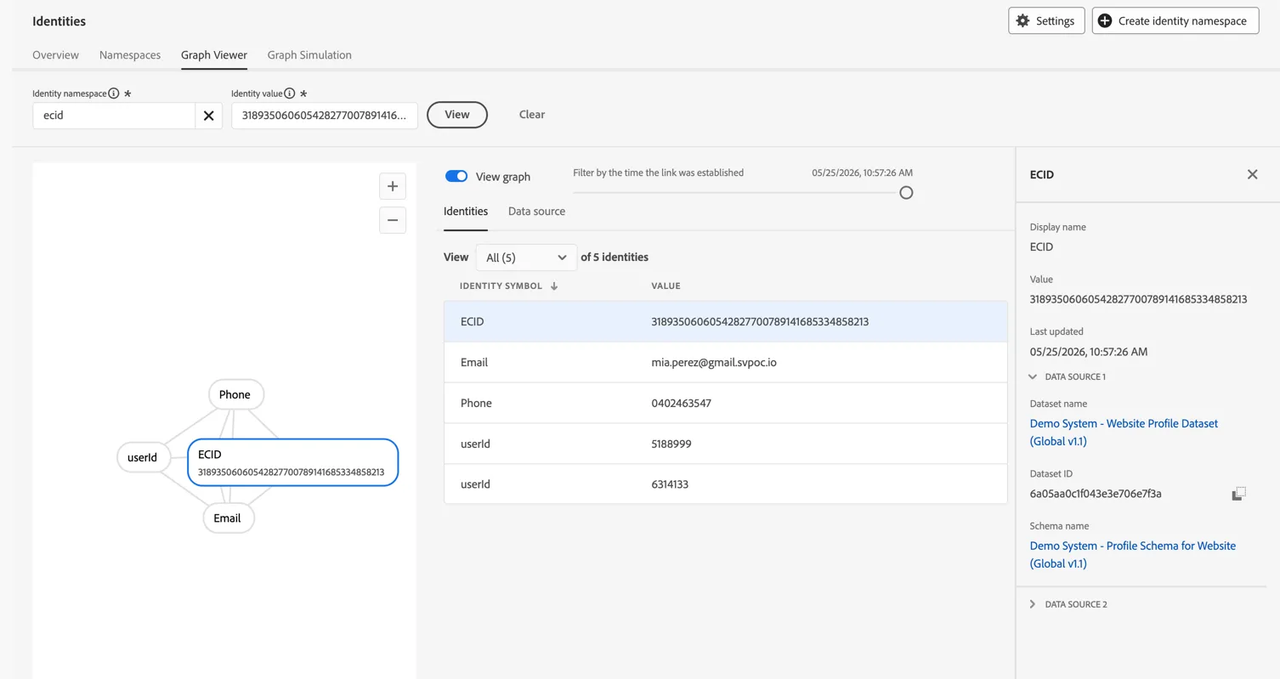Viewport: 1280px width, 679px height.
Task: Click the zoom out minus button on graph
Action: coord(393,220)
